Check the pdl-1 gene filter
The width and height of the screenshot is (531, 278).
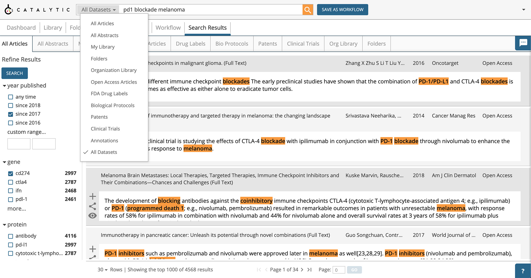point(11,199)
